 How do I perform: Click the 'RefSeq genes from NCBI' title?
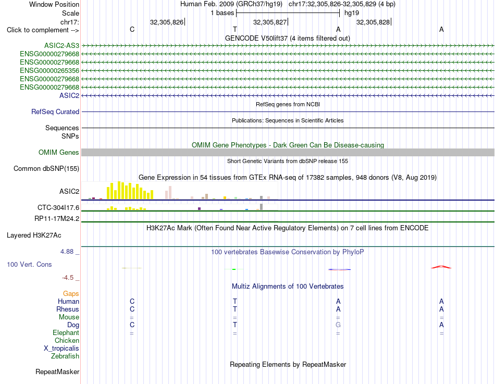[288, 104]
